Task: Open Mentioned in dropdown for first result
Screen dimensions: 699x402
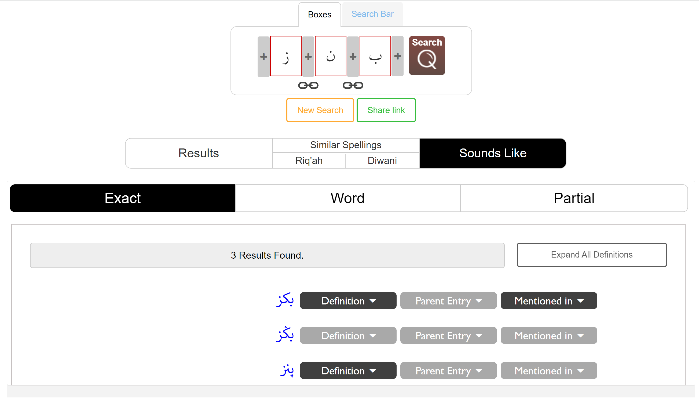Action: (x=548, y=301)
